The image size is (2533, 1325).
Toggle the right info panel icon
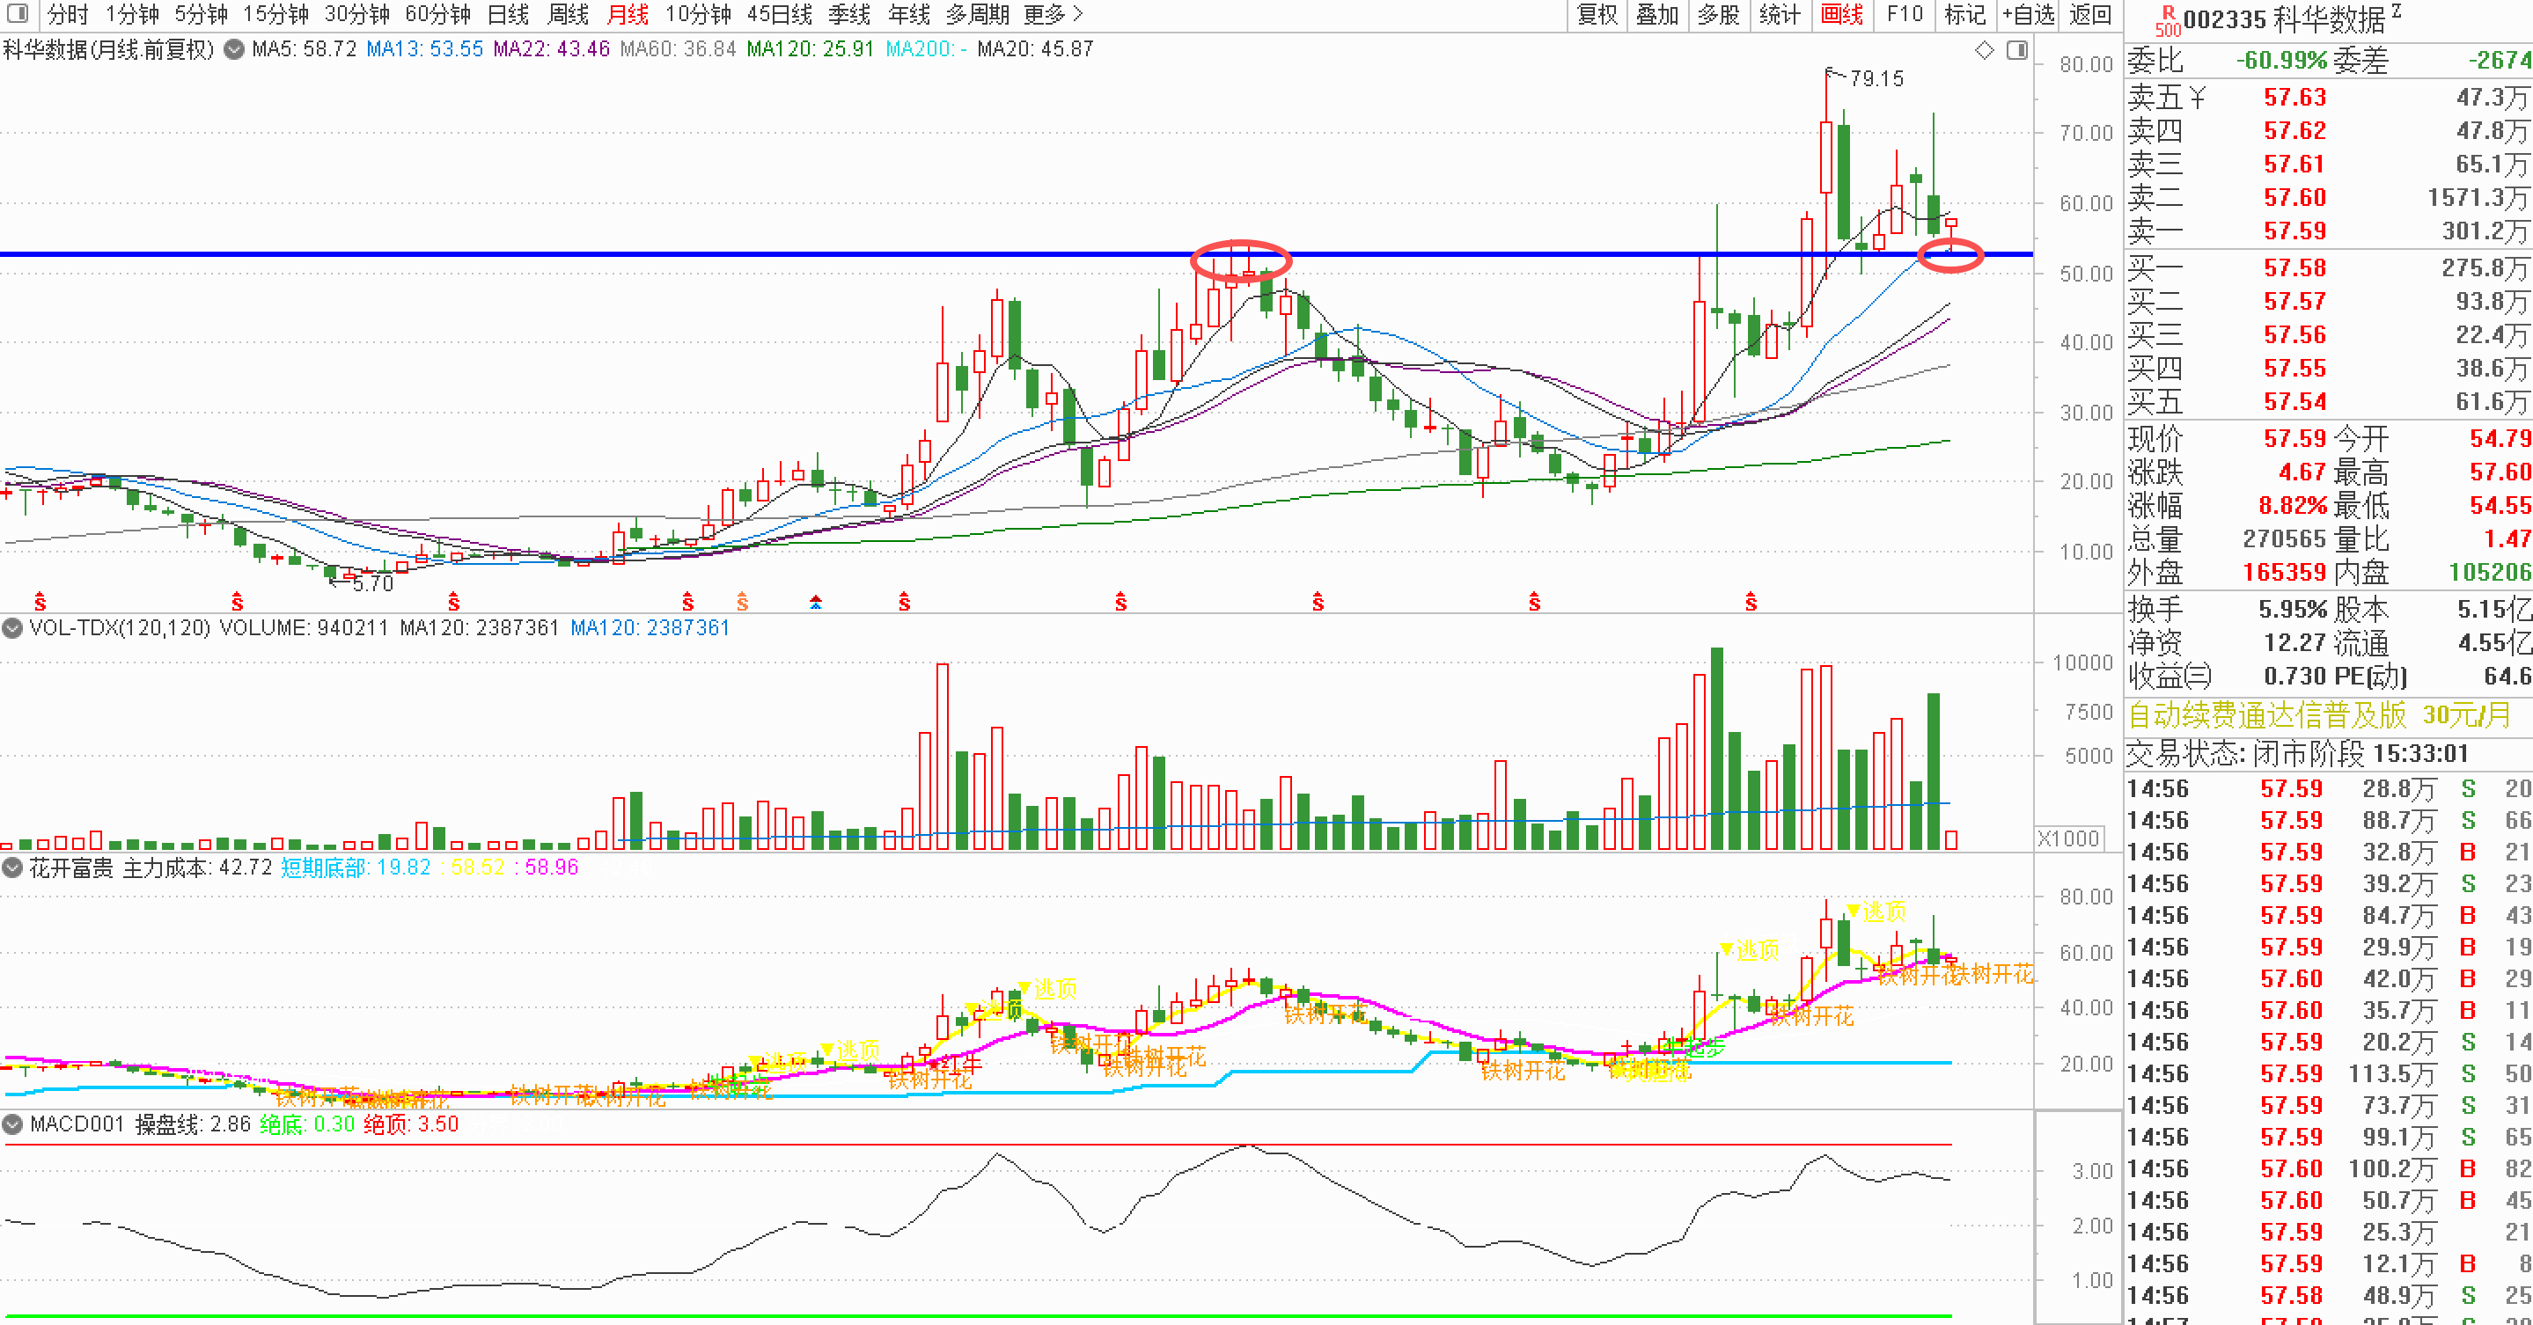2016,50
